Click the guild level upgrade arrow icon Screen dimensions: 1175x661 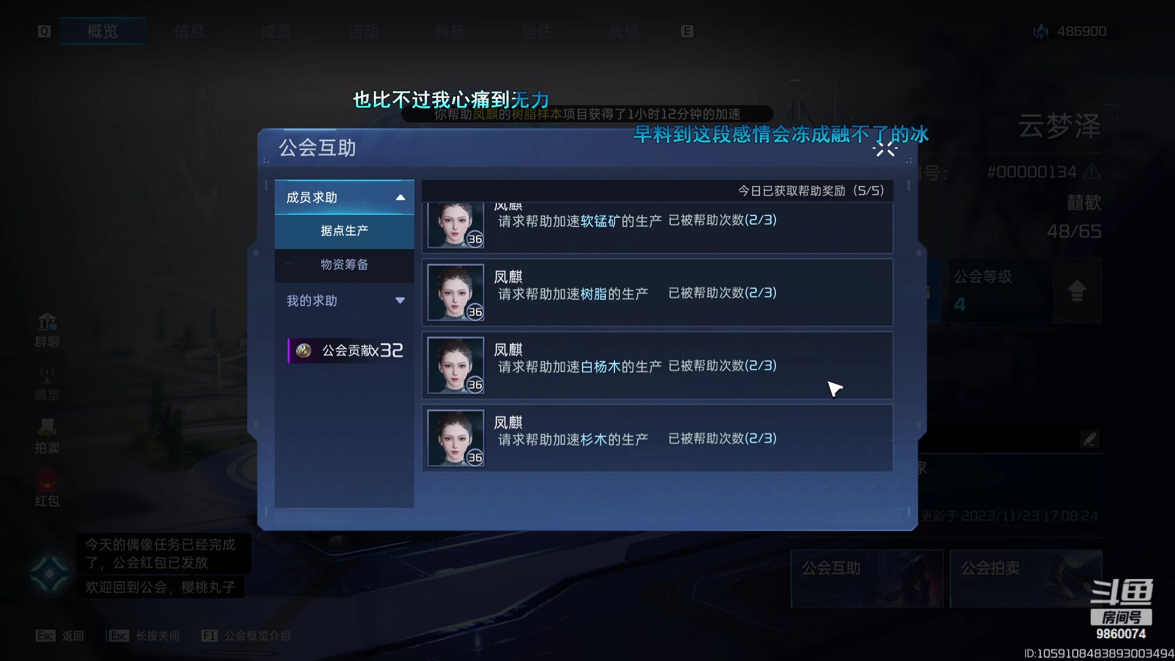[1076, 290]
